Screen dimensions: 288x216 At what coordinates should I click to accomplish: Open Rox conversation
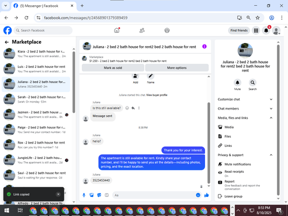(36, 145)
